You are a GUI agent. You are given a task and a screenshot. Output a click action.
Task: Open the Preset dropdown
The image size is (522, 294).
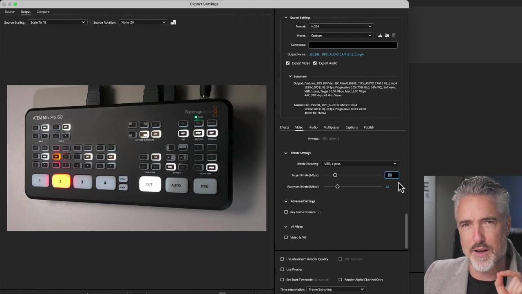pyautogui.click(x=341, y=35)
